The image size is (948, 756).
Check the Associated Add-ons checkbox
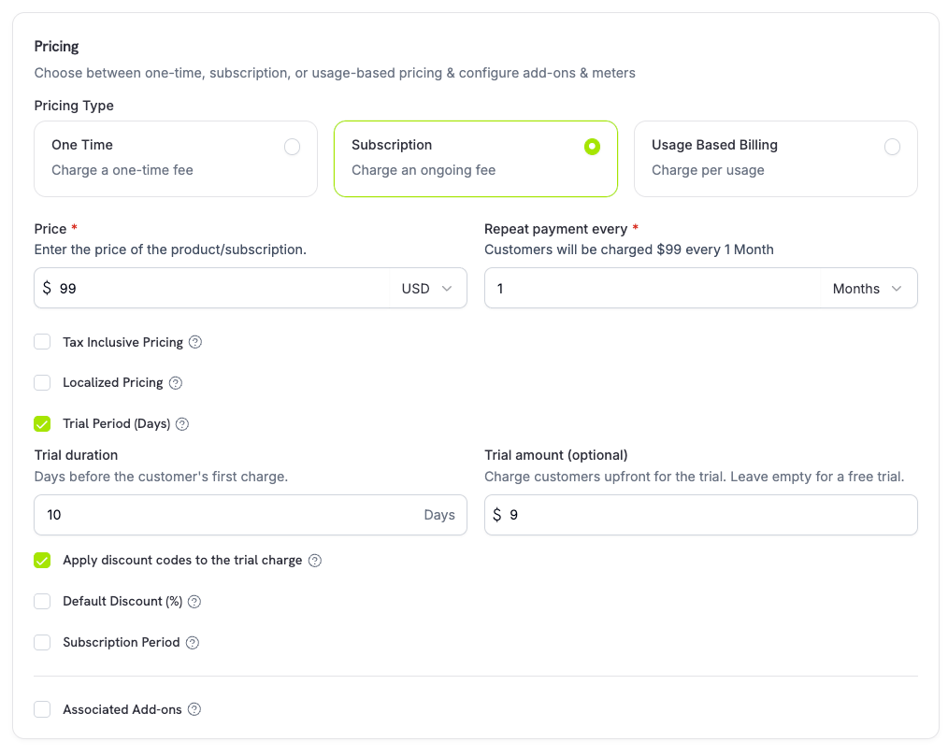42,709
